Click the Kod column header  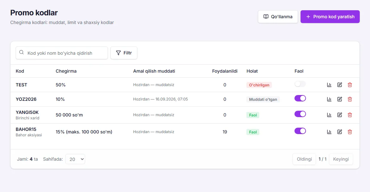click(x=20, y=71)
